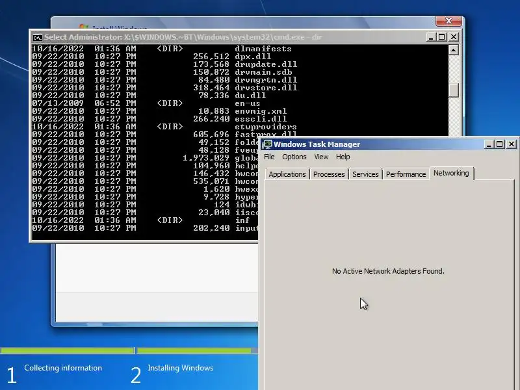Viewport: 520px width, 390px height.
Task: Click the en-us directory entry
Action: (x=248, y=103)
